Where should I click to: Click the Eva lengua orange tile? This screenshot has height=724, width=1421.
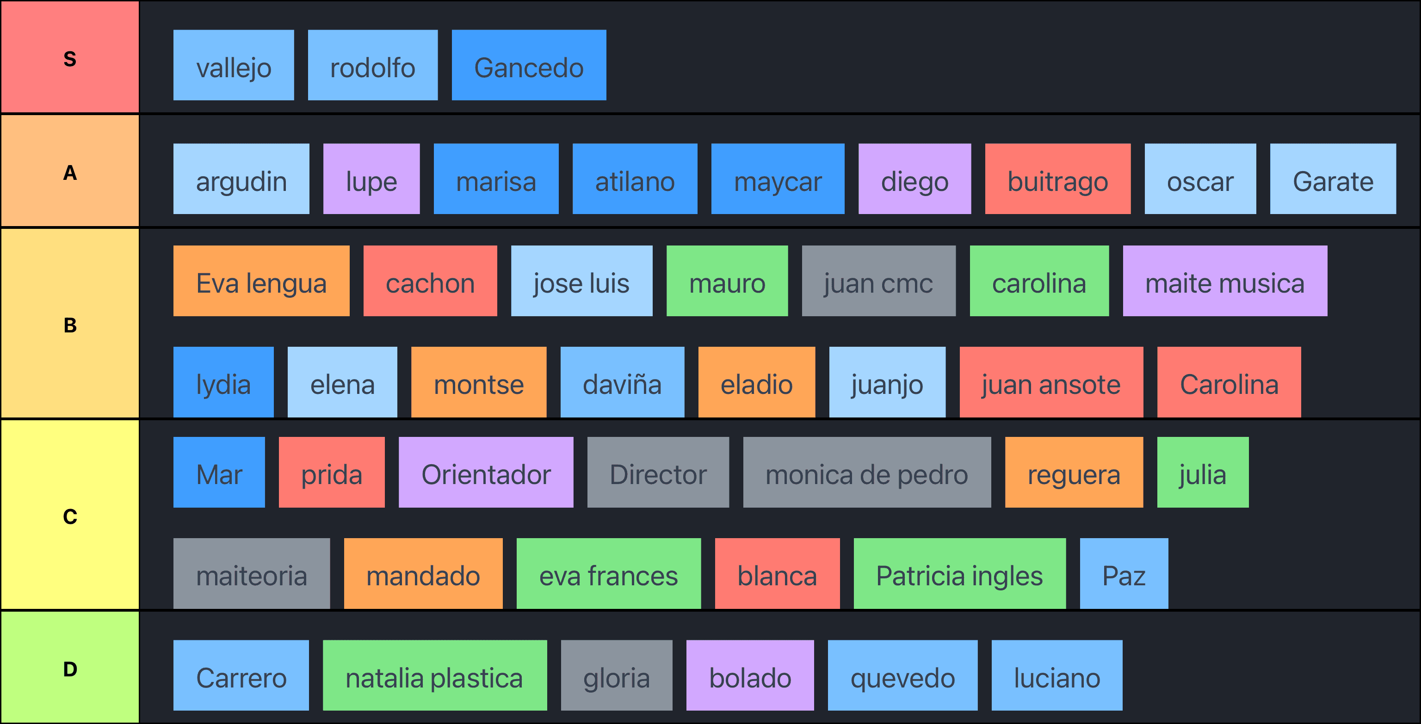point(261,281)
